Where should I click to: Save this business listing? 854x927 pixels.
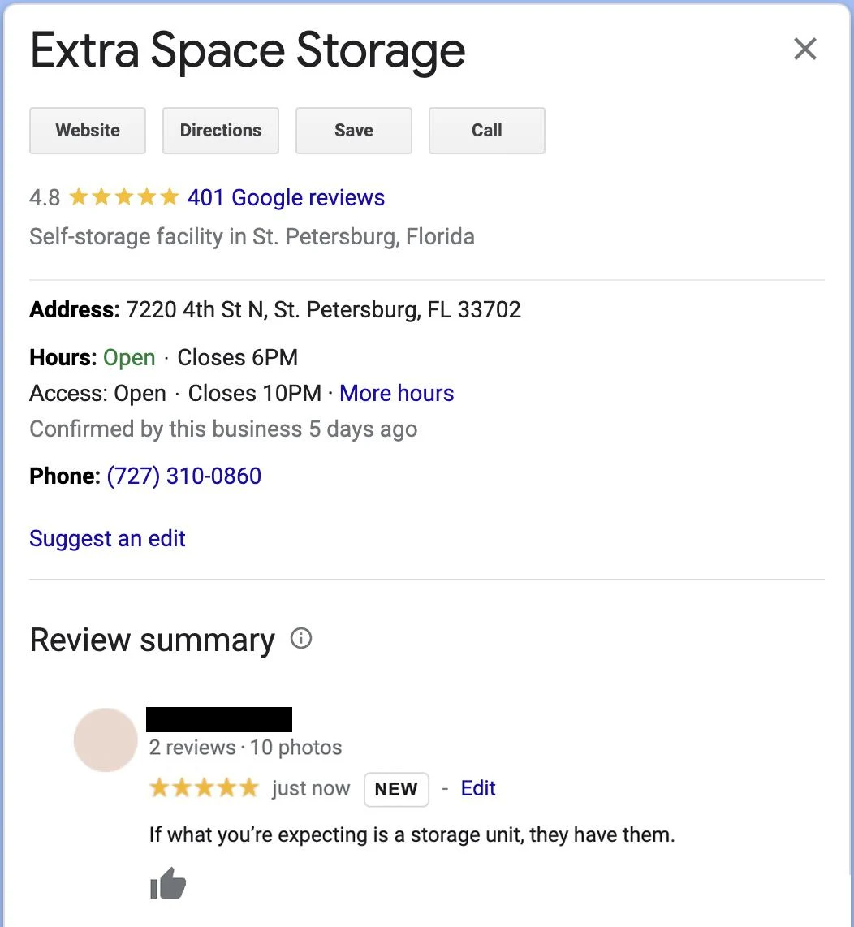353,130
